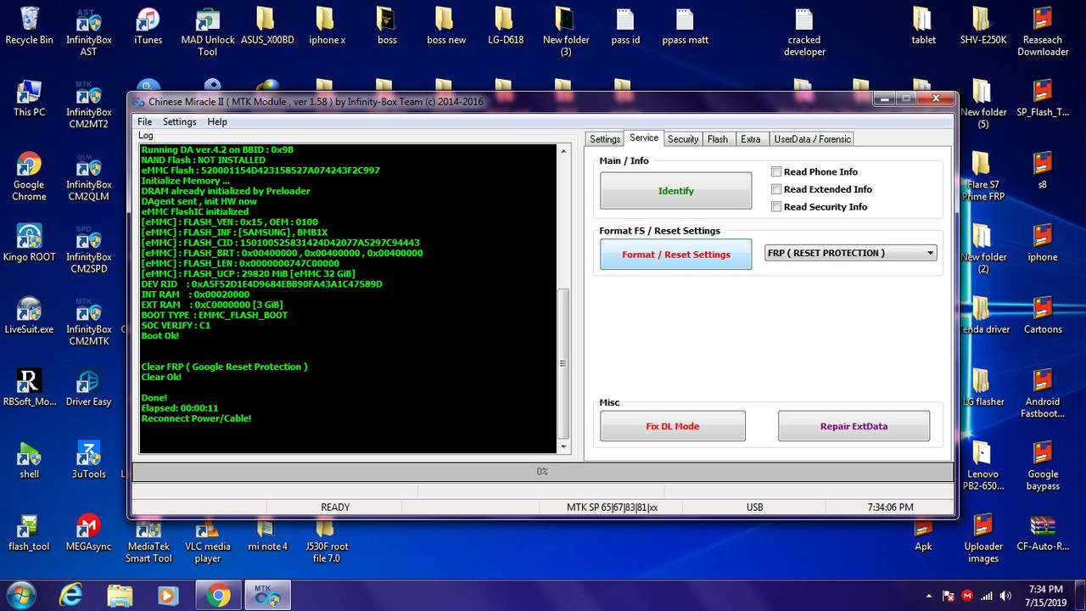Viewport: 1086px width, 611px height.
Task: Switch to the Security tab
Action: tap(683, 139)
